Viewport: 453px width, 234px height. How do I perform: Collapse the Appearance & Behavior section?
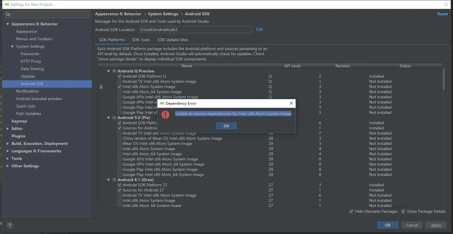(8, 24)
